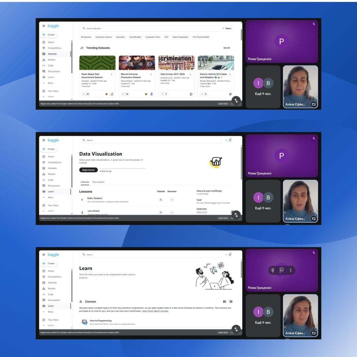The image size is (357, 357).
Task: Open Datasets in the middle Data Visualization panel sidebar
Action: [52, 168]
